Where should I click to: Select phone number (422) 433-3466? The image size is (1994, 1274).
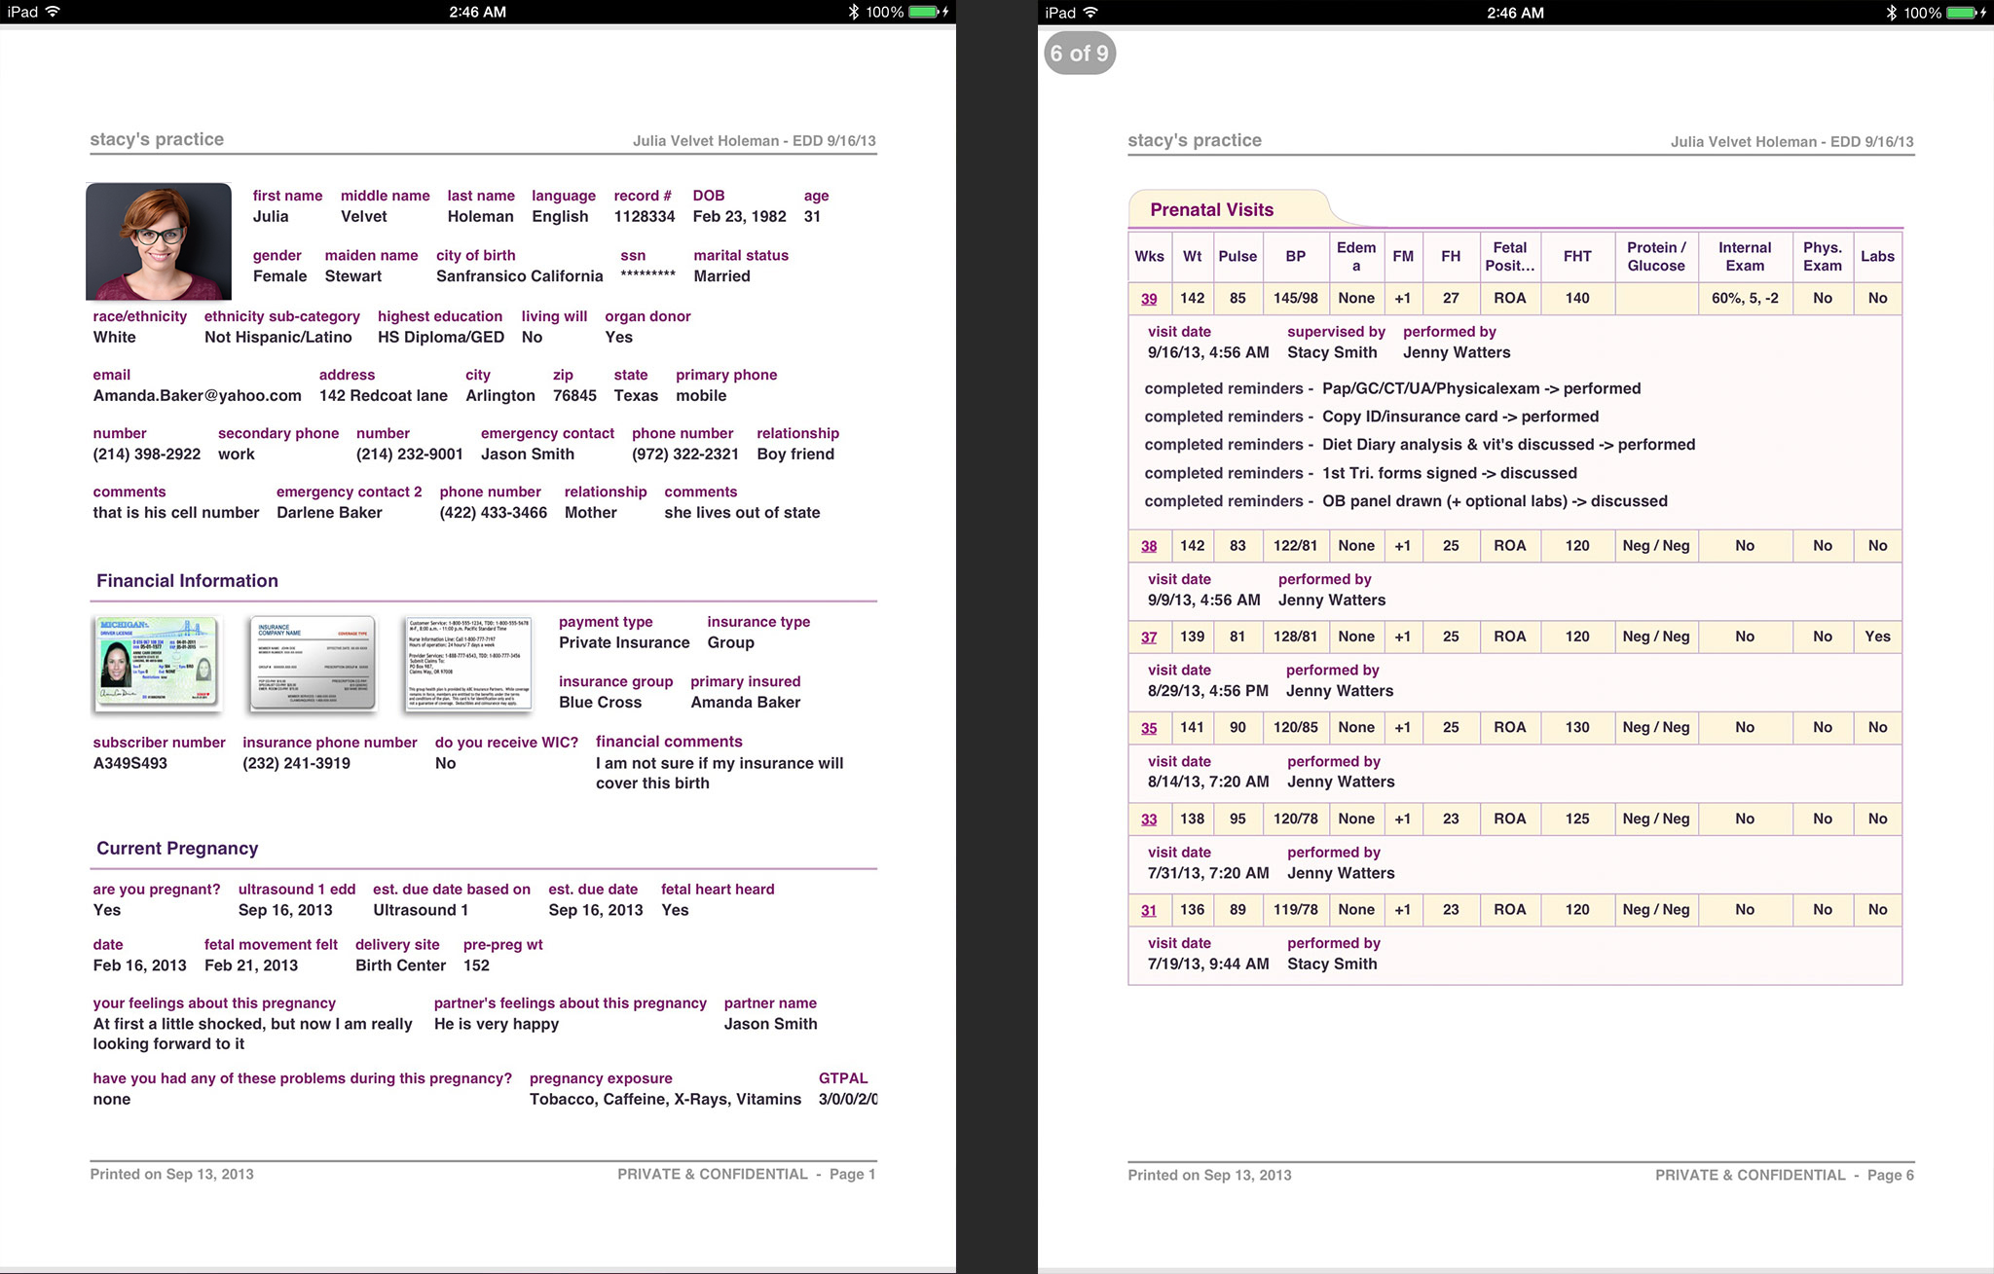tap(494, 513)
